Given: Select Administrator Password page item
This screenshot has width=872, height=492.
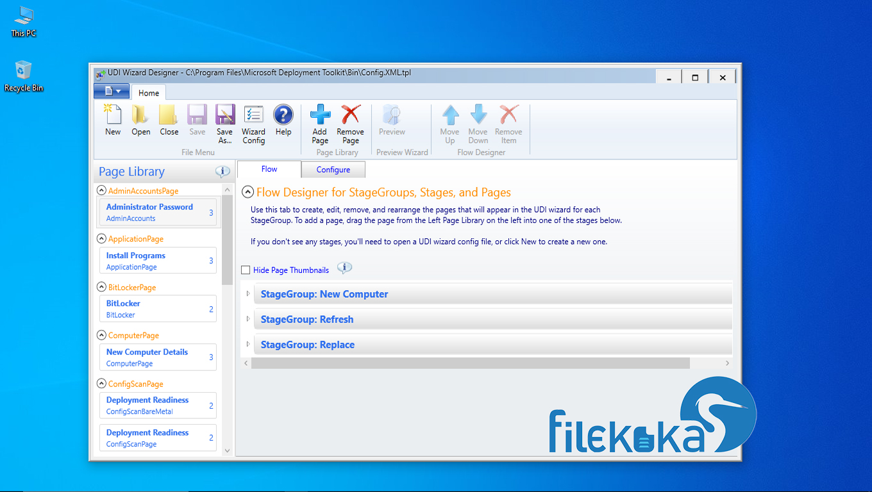Looking at the screenshot, I should 158,212.
